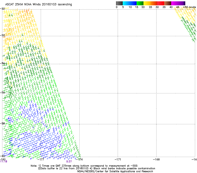Select the yellow 20-25 knots legend color

tap(147, 3)
